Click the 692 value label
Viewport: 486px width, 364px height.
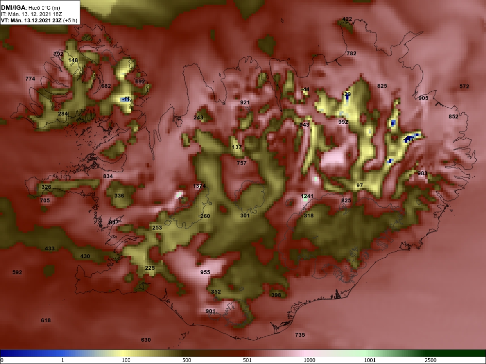(140, 82)
